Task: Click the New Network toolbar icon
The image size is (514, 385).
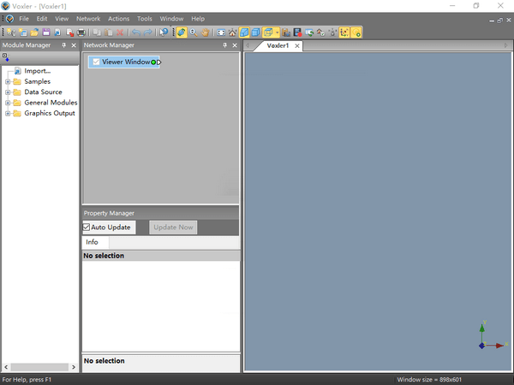Action: pos(11,33)
